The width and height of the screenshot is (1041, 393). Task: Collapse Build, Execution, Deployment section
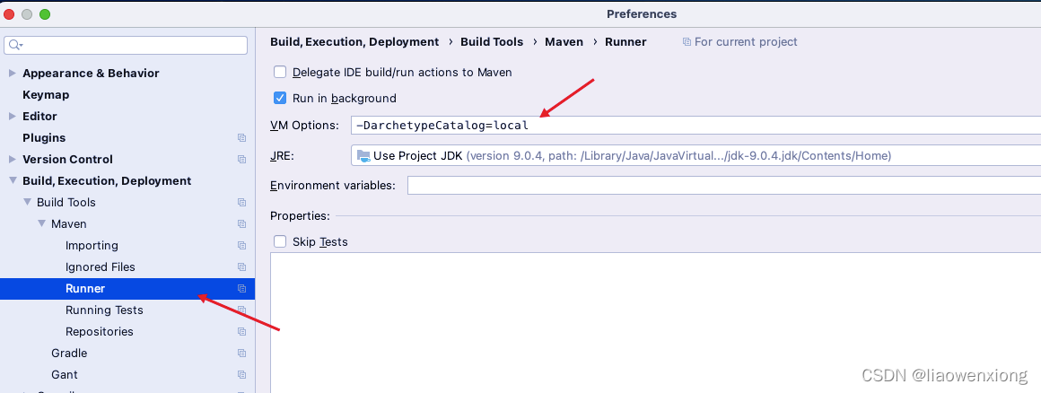click(12, 180)
